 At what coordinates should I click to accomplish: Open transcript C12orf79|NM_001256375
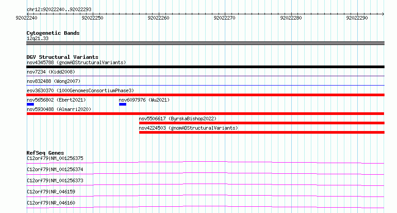click(x=55, y=158)
